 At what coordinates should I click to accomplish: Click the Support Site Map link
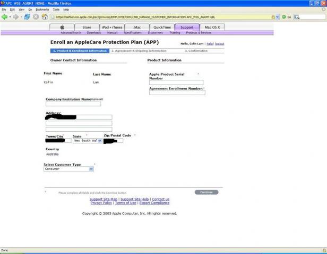[104, 199]
